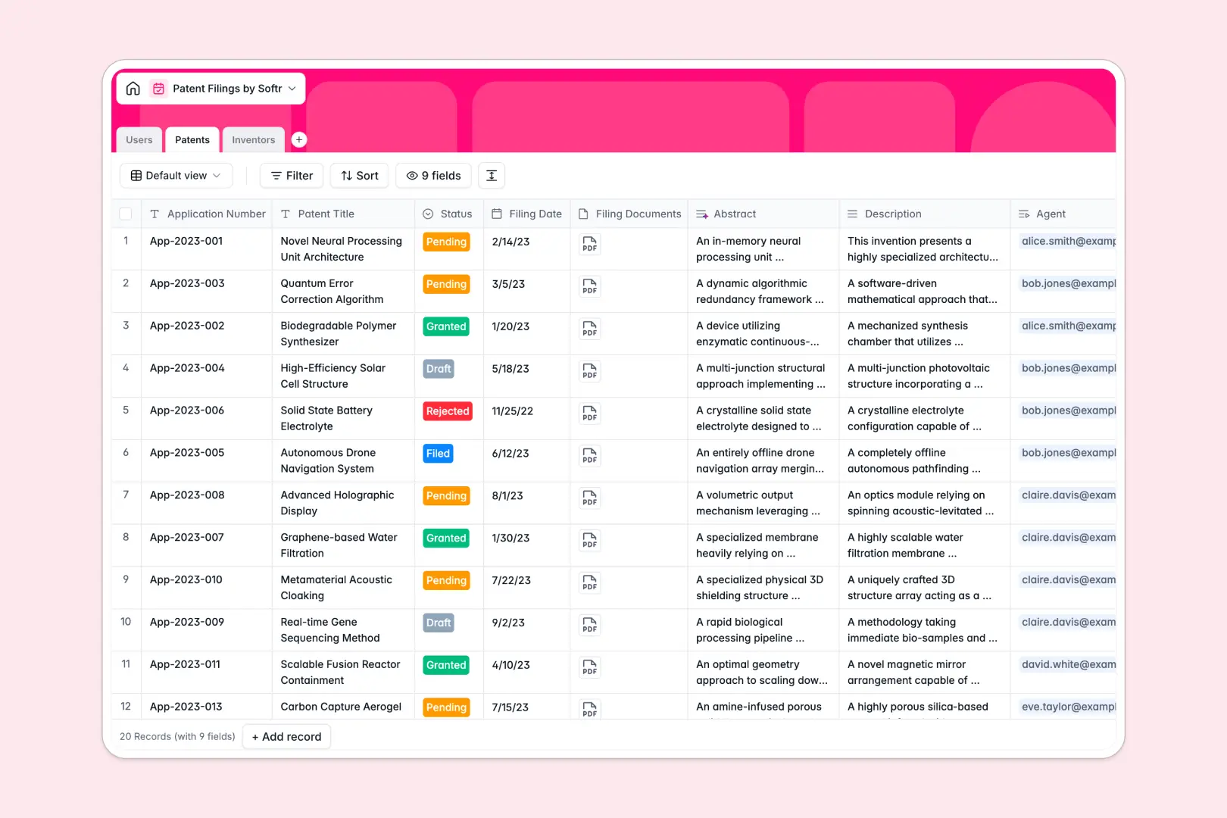Click the home icon
The height and width of the screenshot is (818, 1227).
(133, 88)
